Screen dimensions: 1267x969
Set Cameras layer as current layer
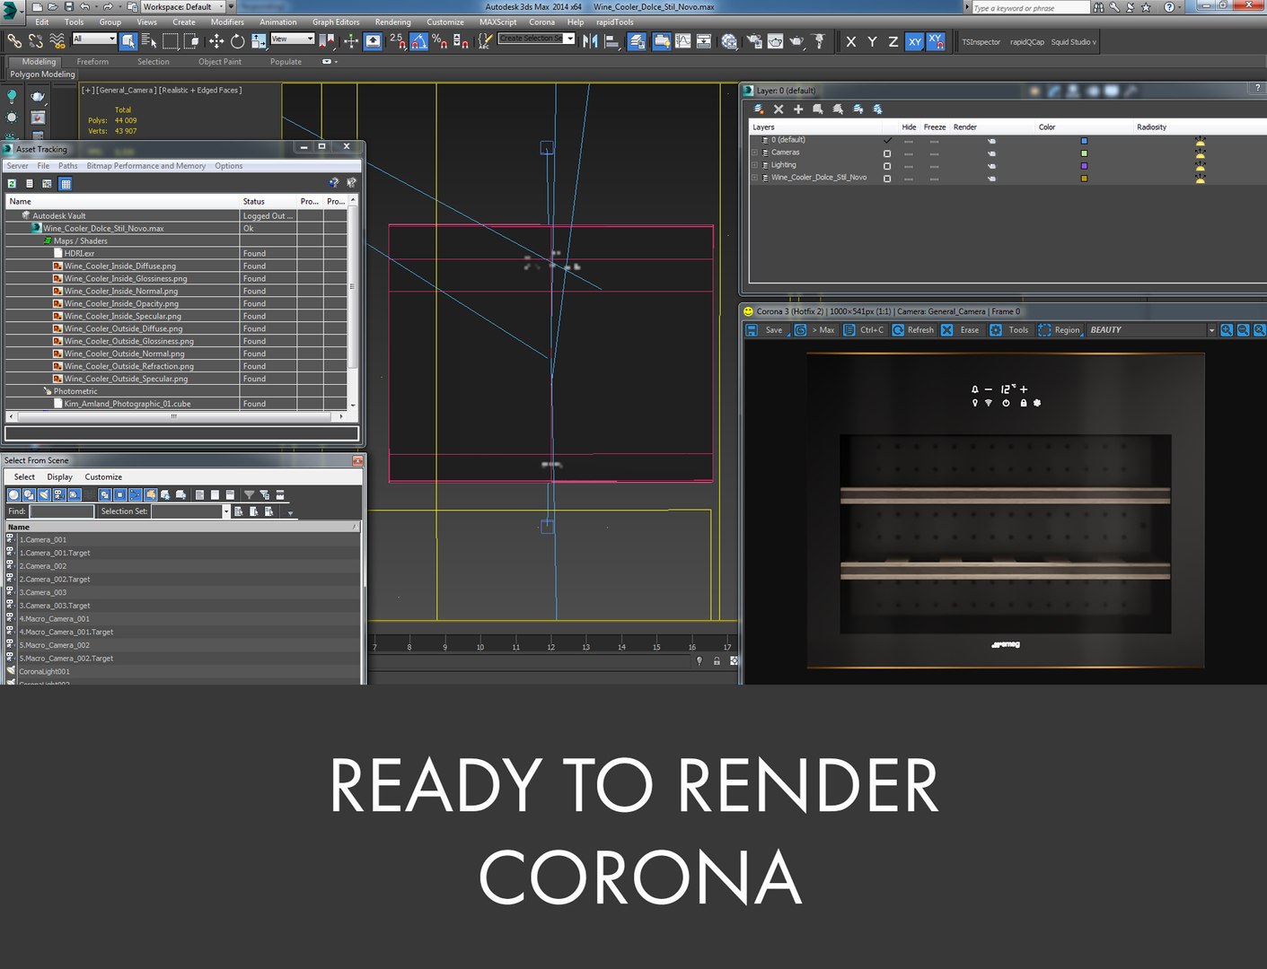[887, 153]
